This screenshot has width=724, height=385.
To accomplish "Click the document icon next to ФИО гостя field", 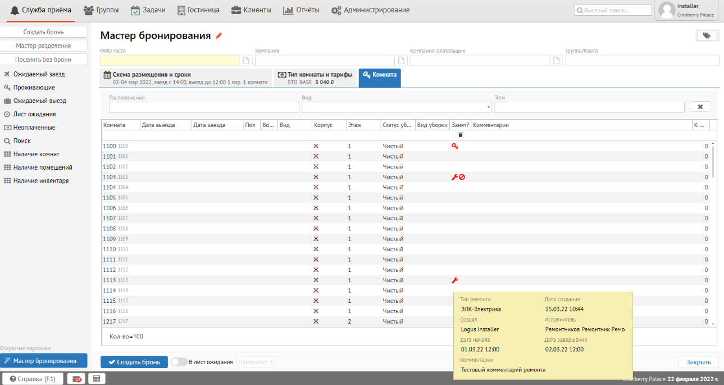I will click(245, 61).
